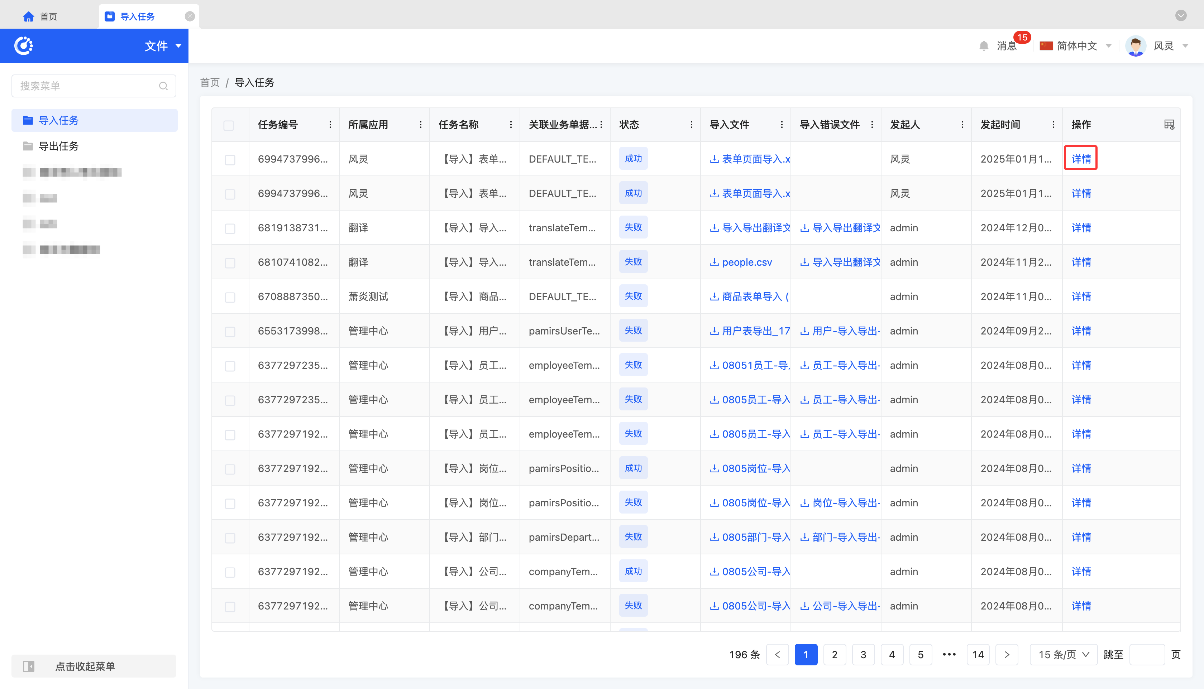Click the notification bell icon
Viewport: 1204px width, 689px height.
[983, 46]
